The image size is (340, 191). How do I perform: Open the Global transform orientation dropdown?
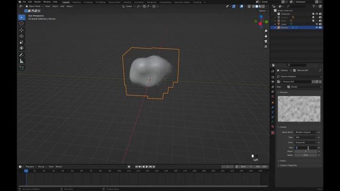(x=129, y=6)
